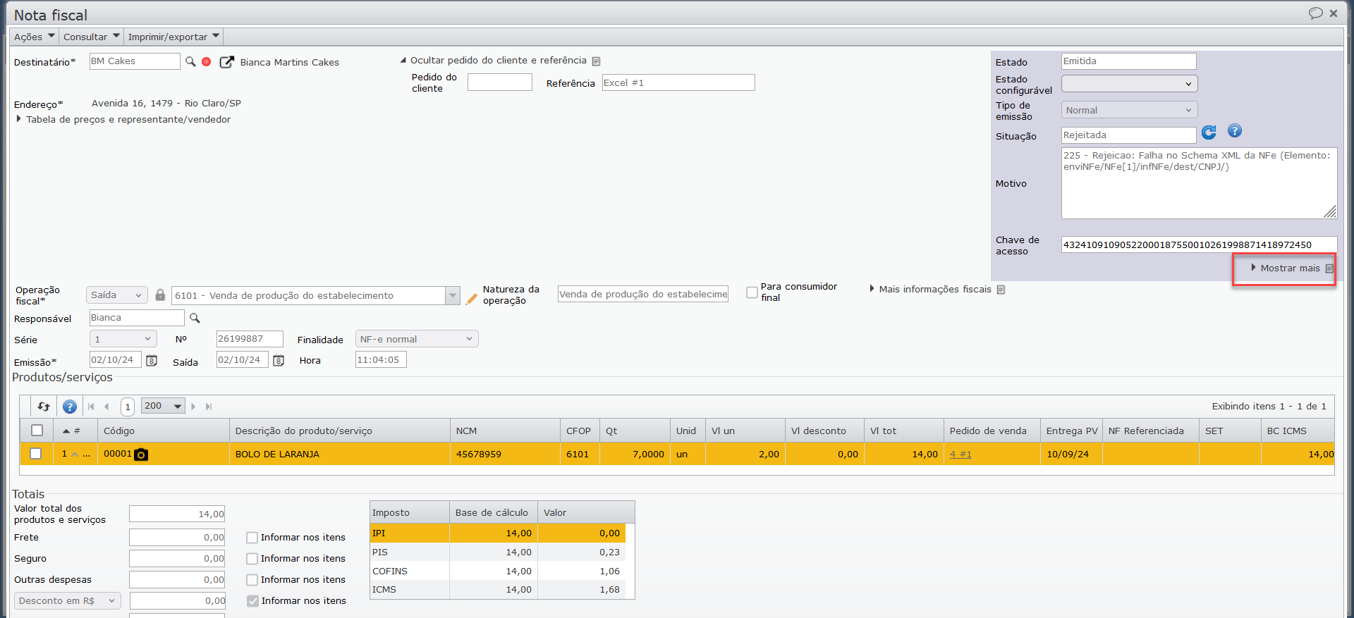Refresh the Situação status

(x=1209, y=132)
